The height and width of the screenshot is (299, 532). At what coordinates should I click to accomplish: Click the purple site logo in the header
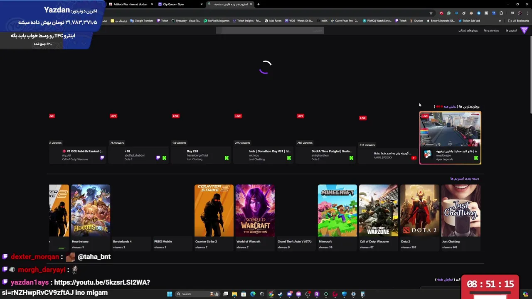[524, 30]
